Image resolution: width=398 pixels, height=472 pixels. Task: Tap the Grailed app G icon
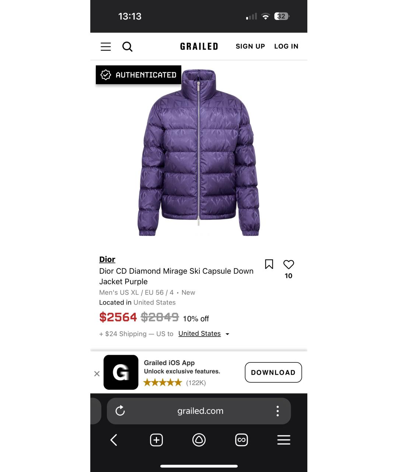pyautogui.click(x=121, y=372)
